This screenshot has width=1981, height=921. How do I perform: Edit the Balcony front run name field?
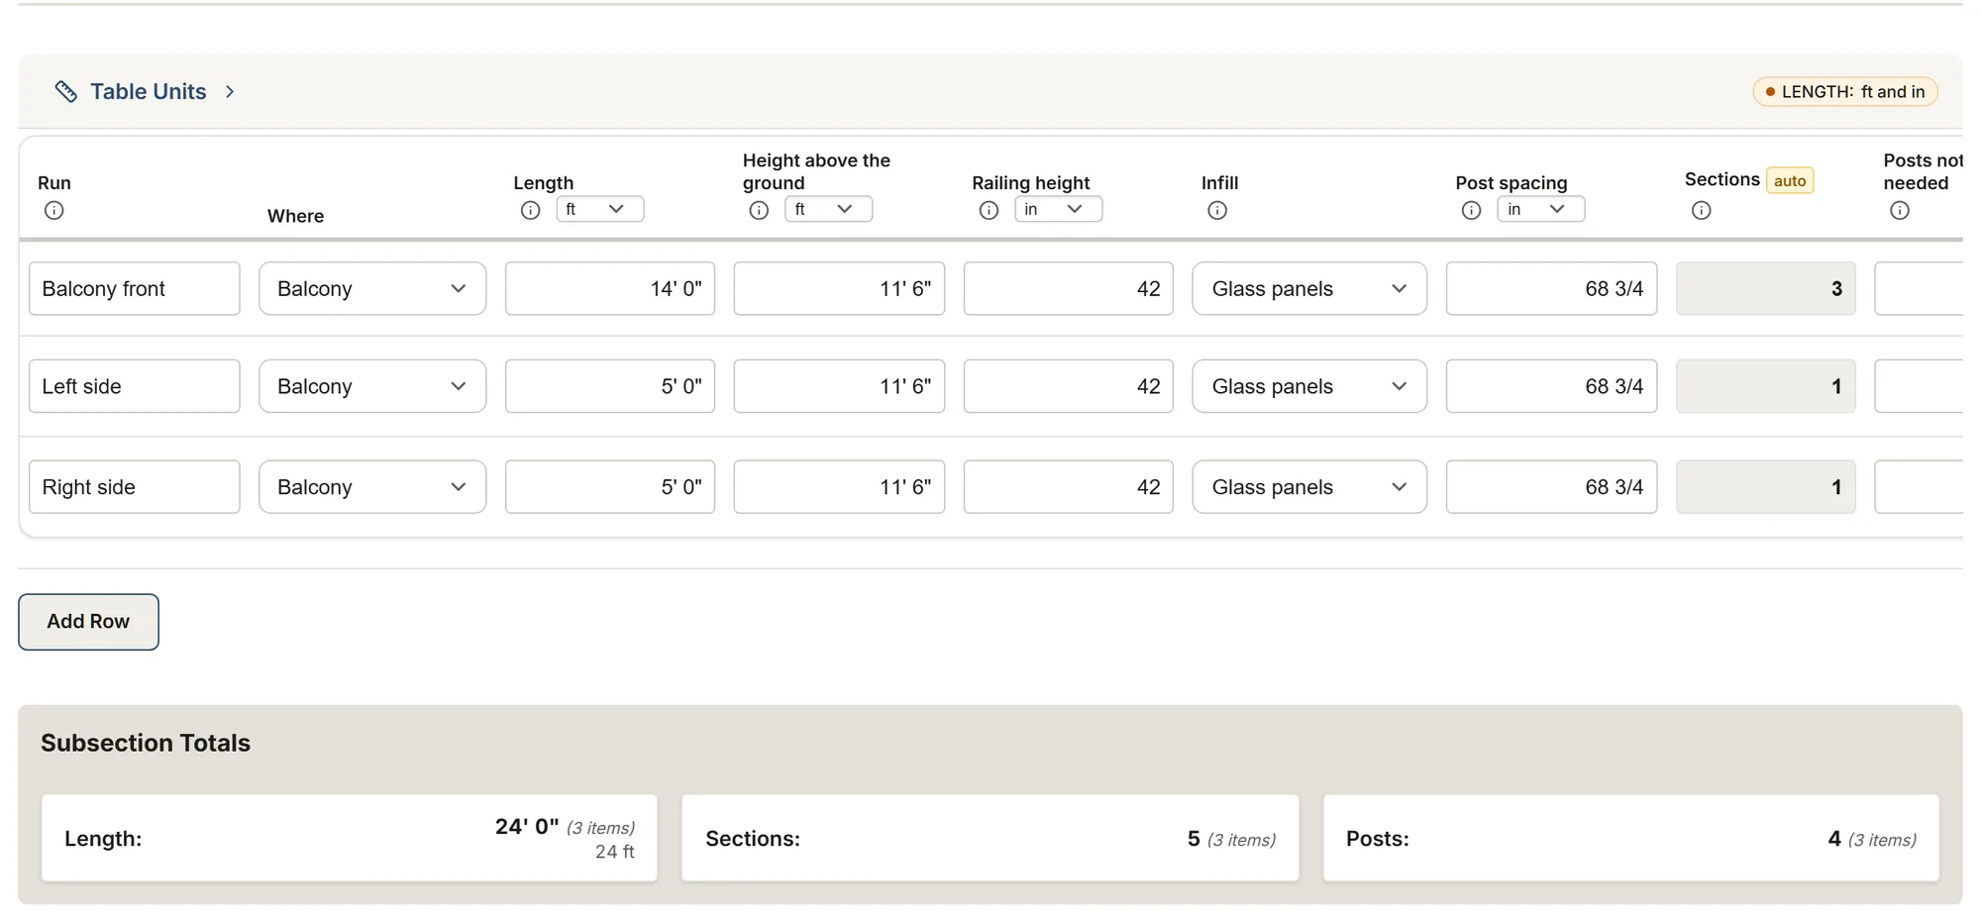coord(135,288)
